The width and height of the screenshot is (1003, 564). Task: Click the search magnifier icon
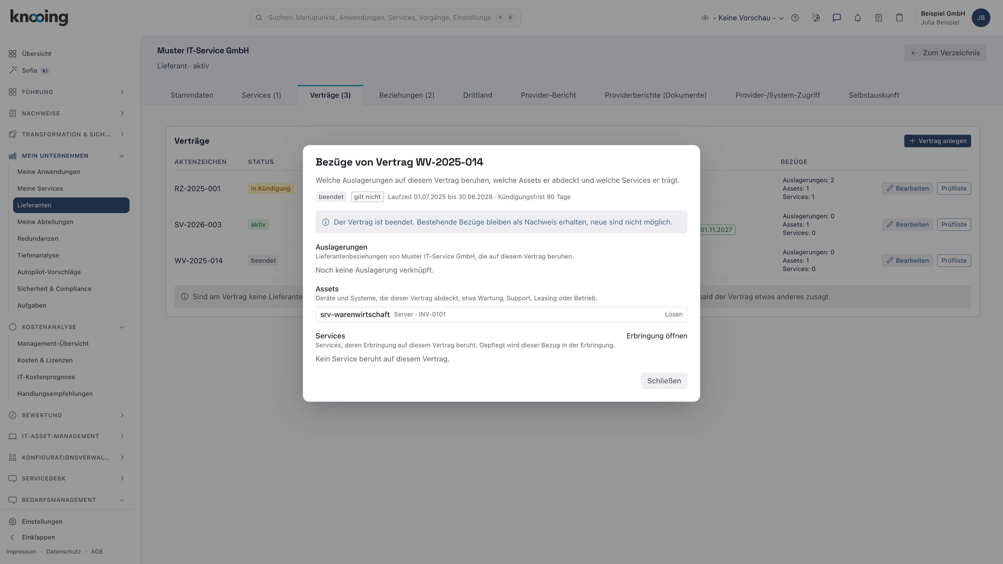click(x=259, y=18)
